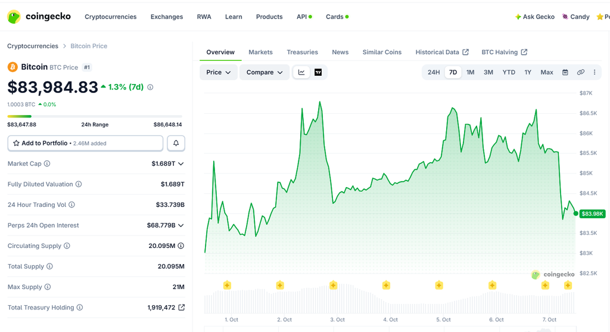Click the #1 rank badge

click(87, 67)
